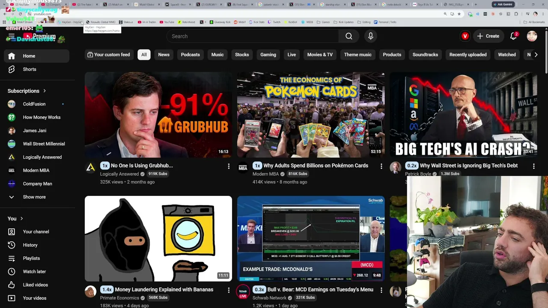548x308 pixels.
Task: Open more options for the Pokémon Cards video
Action: point(381,166)
